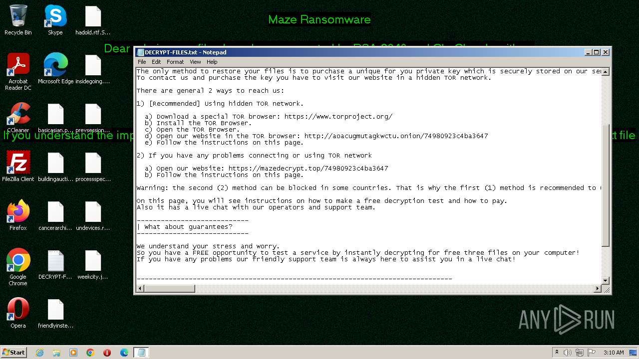
Task: Launch Opera from the desktop
Action: click(x=18, y=313)
